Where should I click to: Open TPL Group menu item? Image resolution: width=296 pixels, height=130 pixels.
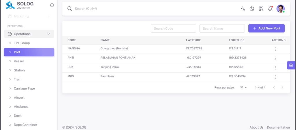[29, 43]
